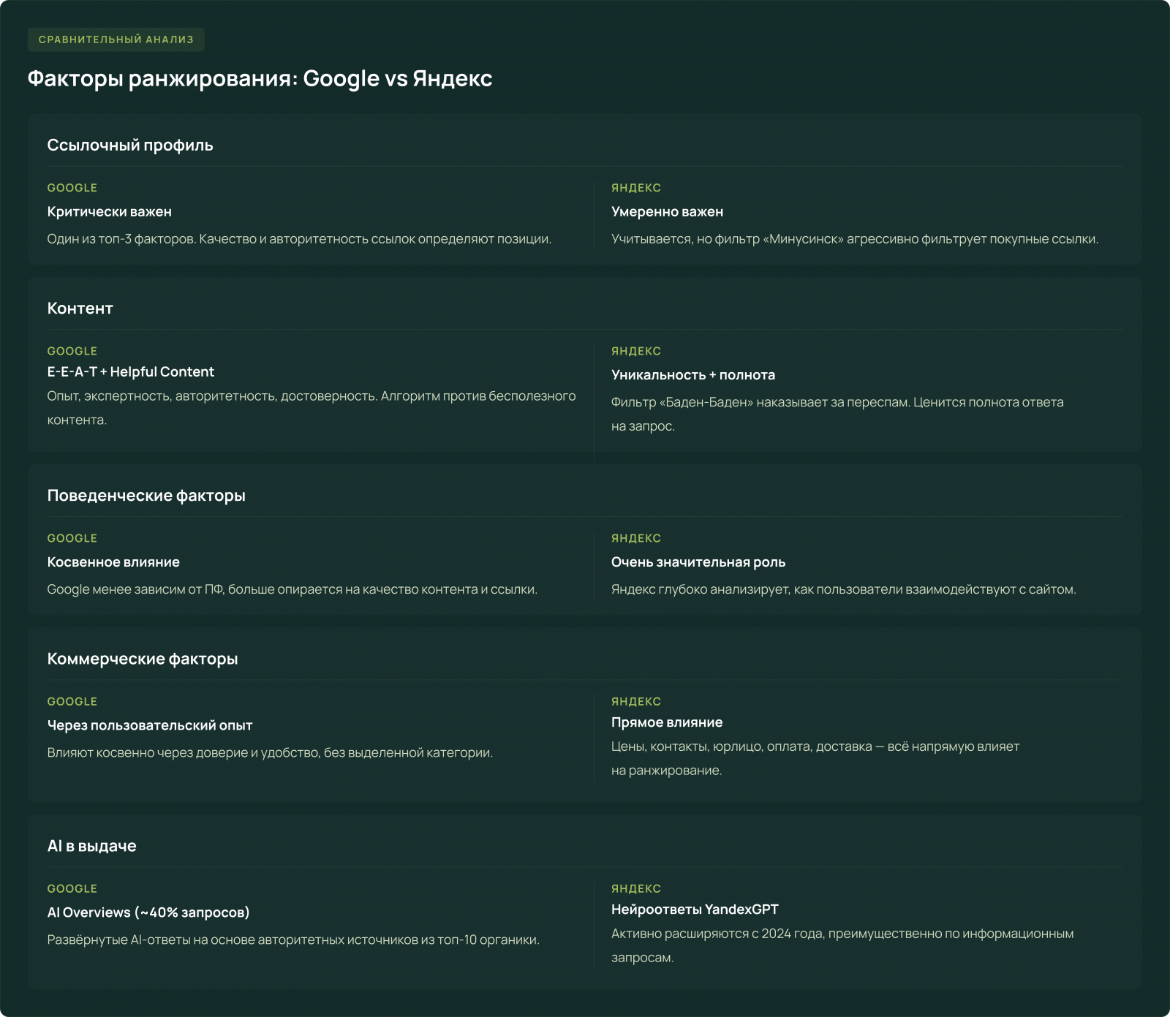Click the «Сравнительный анализ» badge
The width and height of the screenshot is (1170, 1017).
116,39
